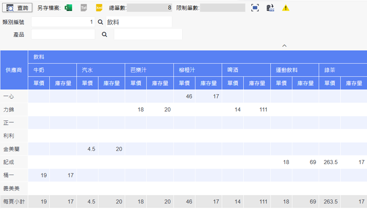Viewport: 367px width, 209px height.
Task: Click magnifier search next to 產品
Action: point(104,34)
